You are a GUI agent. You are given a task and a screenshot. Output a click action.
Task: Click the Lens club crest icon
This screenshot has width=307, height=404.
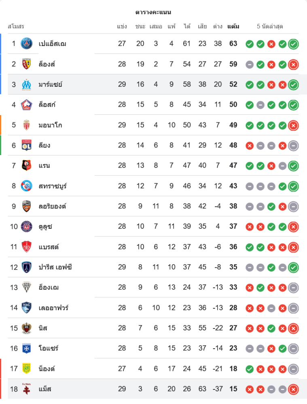click(x=27, y=64)
